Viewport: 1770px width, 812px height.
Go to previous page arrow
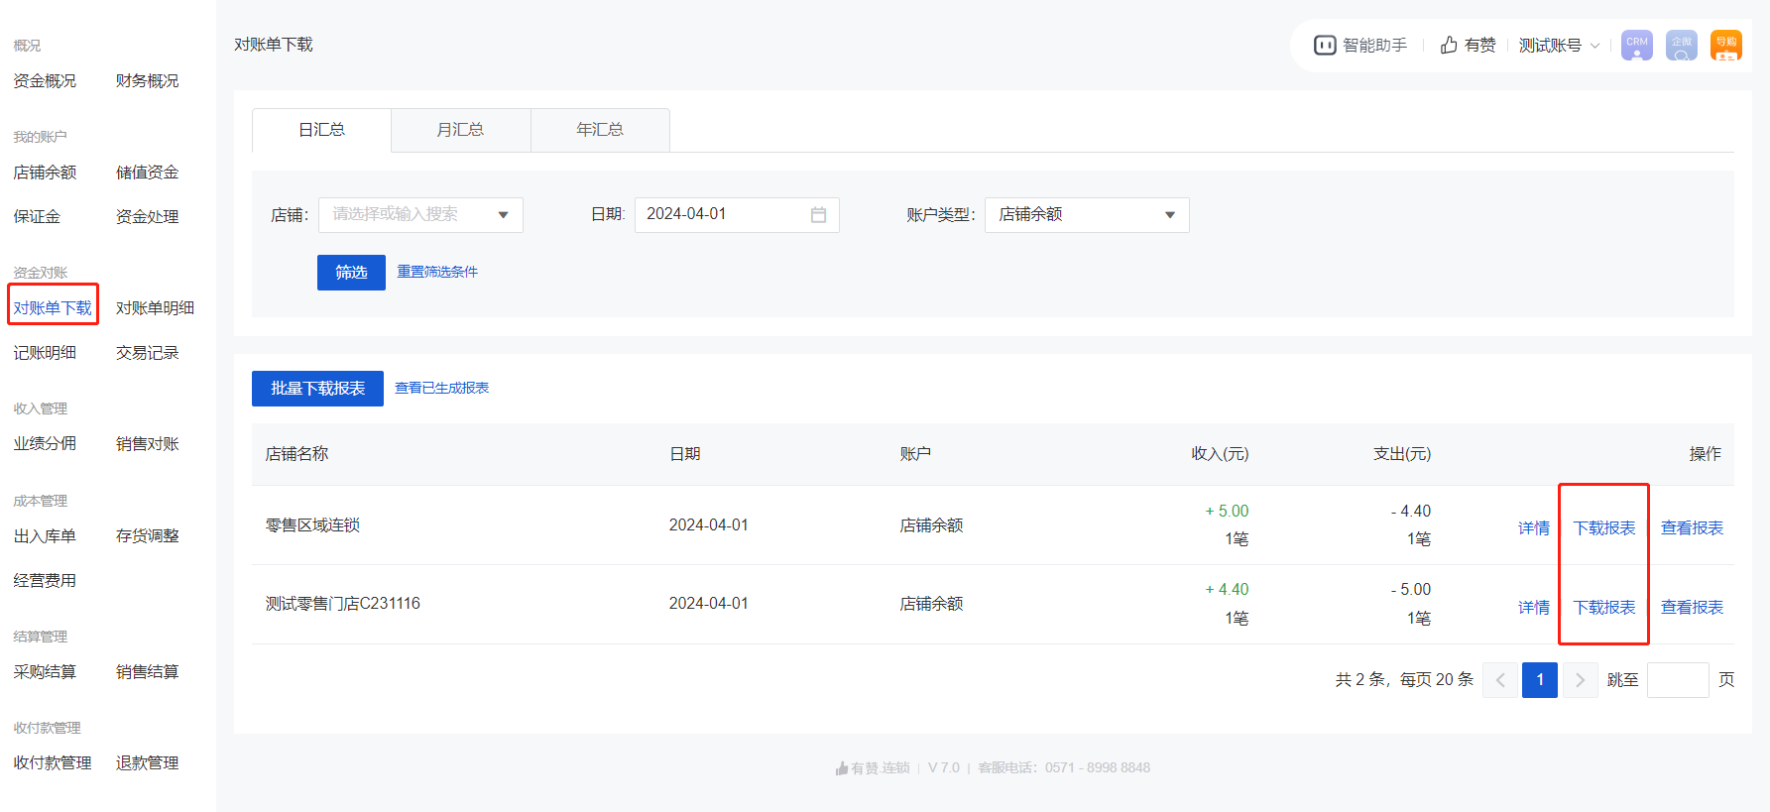click(1500, 680)
